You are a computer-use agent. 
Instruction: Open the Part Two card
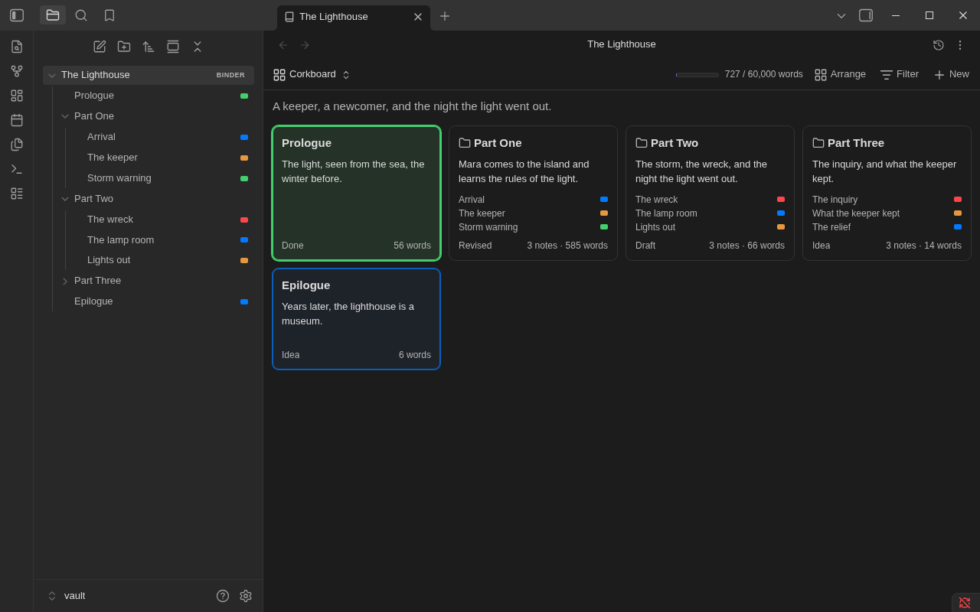coord(710,194)
